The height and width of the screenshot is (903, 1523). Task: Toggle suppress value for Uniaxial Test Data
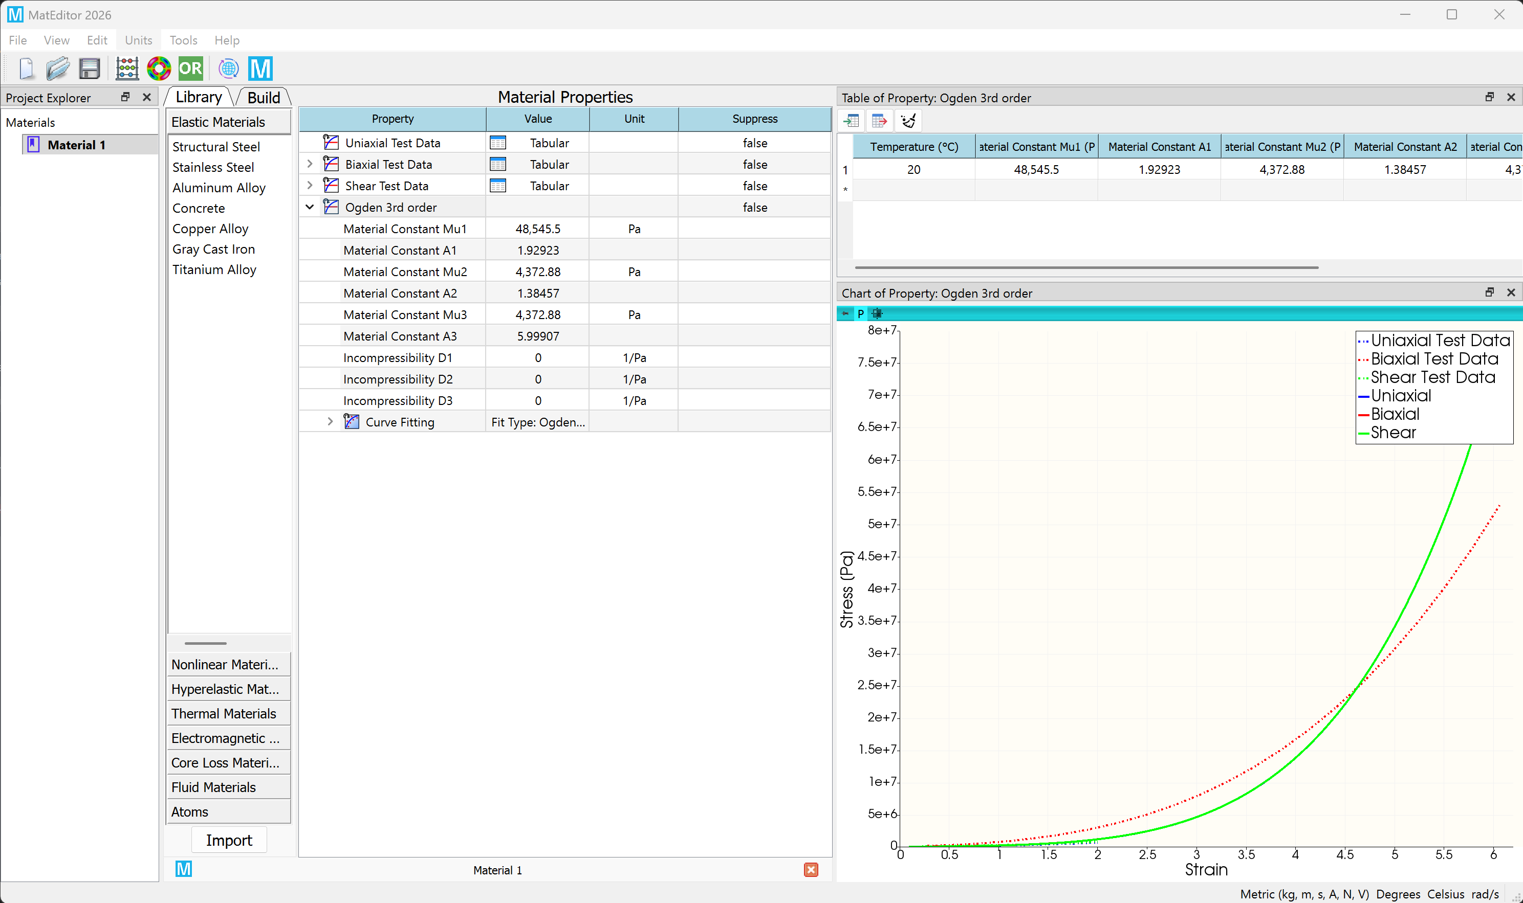point(754,143)
